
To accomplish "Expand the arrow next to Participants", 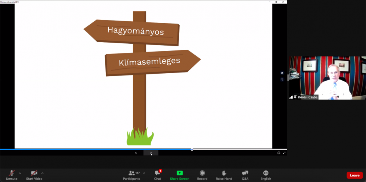I will tap(144, 173).
